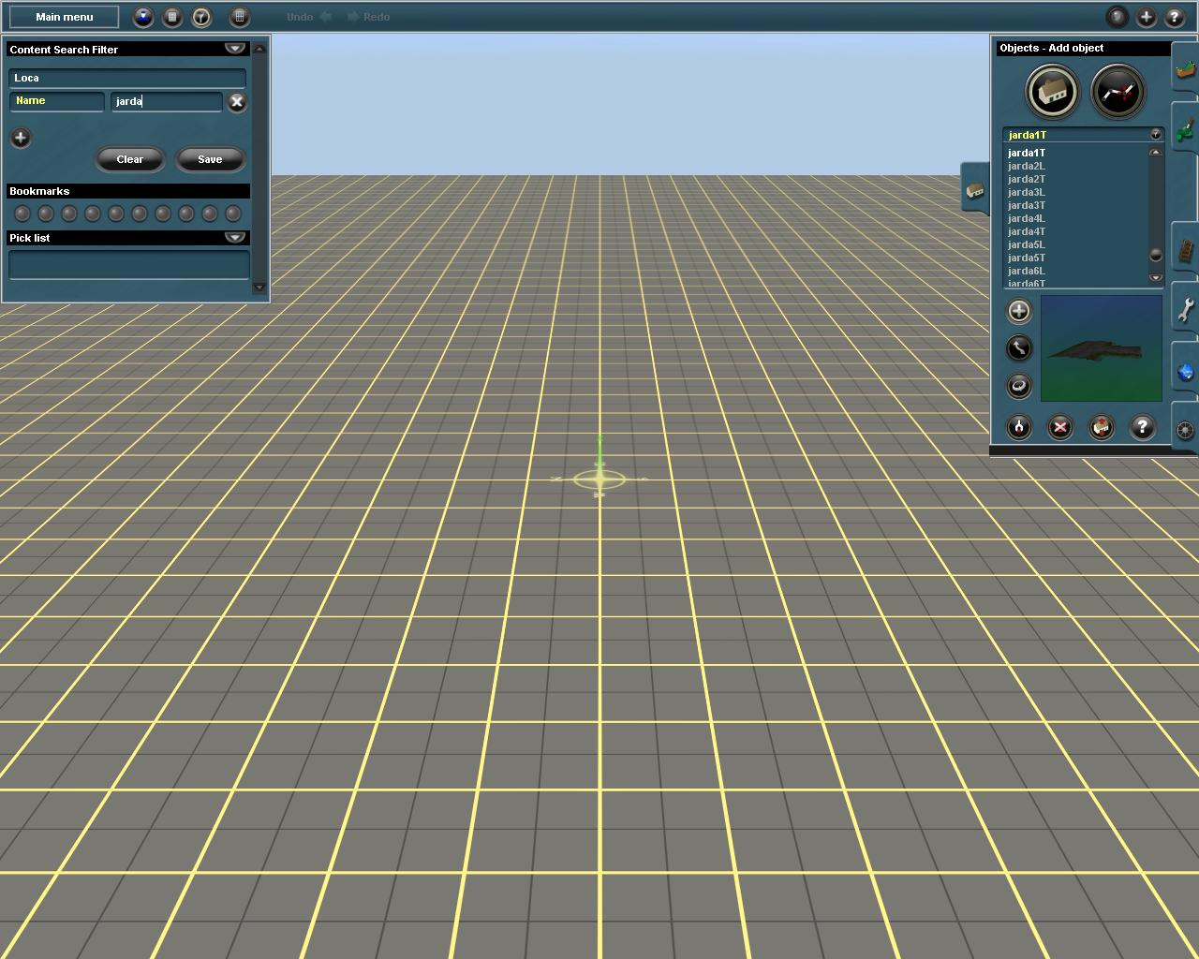Remove the Name filter row with X
Image resolution: width=1199 pixels, height=959 pixels.
coord(237,102)
